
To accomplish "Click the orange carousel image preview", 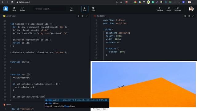I will point(144,85).
